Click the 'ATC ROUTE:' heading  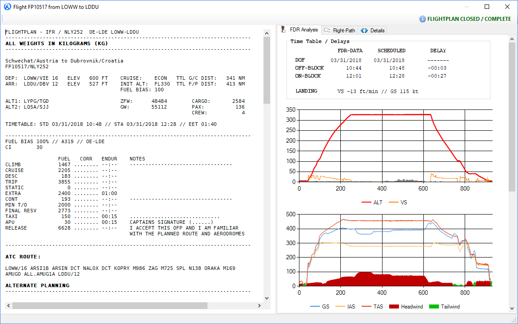tap(23, 257)
